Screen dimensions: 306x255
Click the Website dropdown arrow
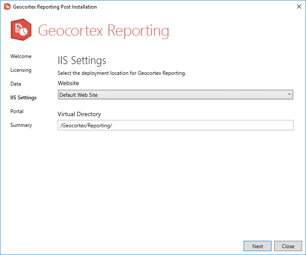289,94
